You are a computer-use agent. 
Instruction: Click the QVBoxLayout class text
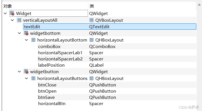pos(109,20)
